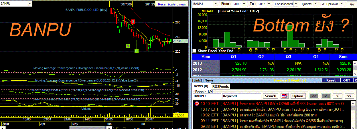This screenshot has height=129, width=357.
Task: Click the Year column header
Action: (206, 57)
